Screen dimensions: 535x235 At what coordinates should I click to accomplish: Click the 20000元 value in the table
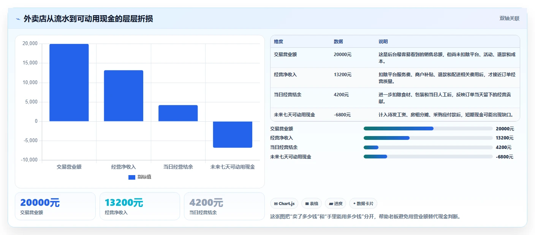coord(343,55)
